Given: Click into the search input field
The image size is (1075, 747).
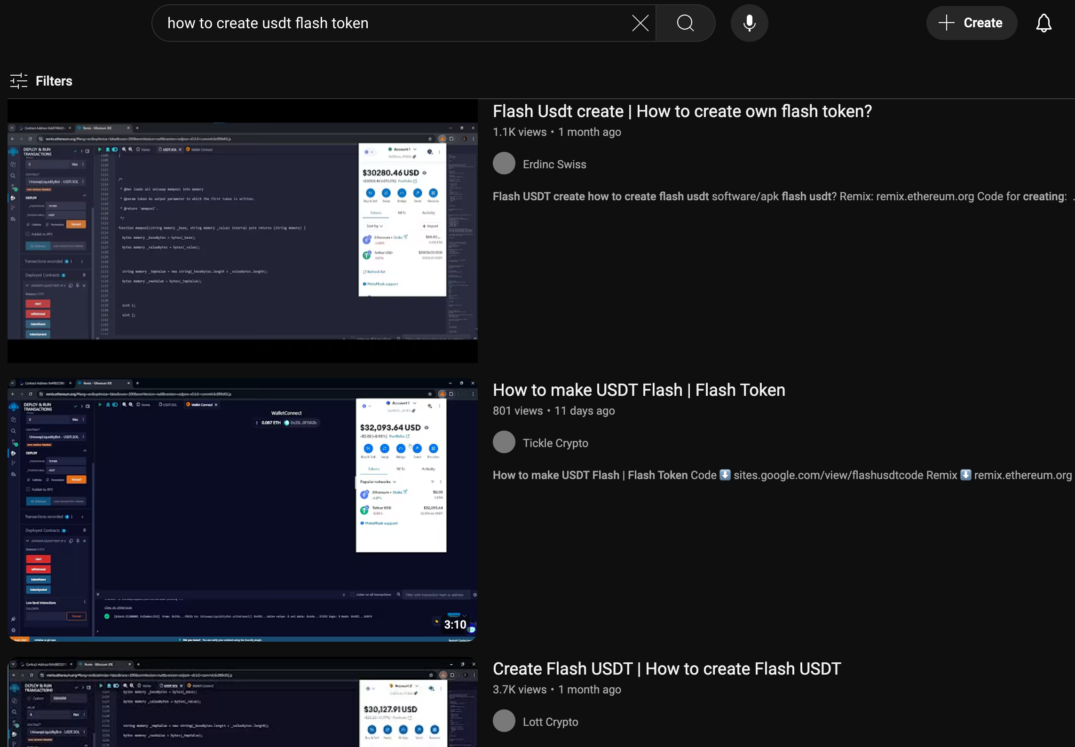Looking at the screenshot, I should [395, 23].
